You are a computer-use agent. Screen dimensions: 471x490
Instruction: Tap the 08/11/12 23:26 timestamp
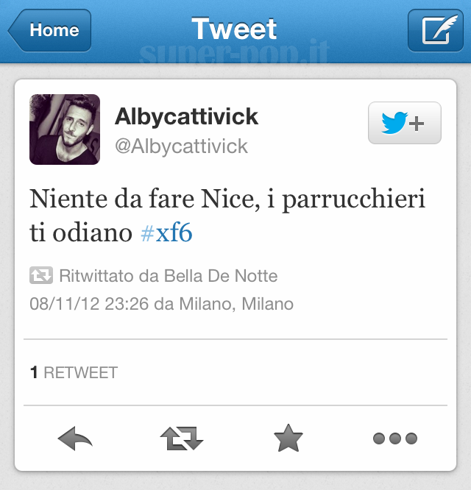point(89,303)
